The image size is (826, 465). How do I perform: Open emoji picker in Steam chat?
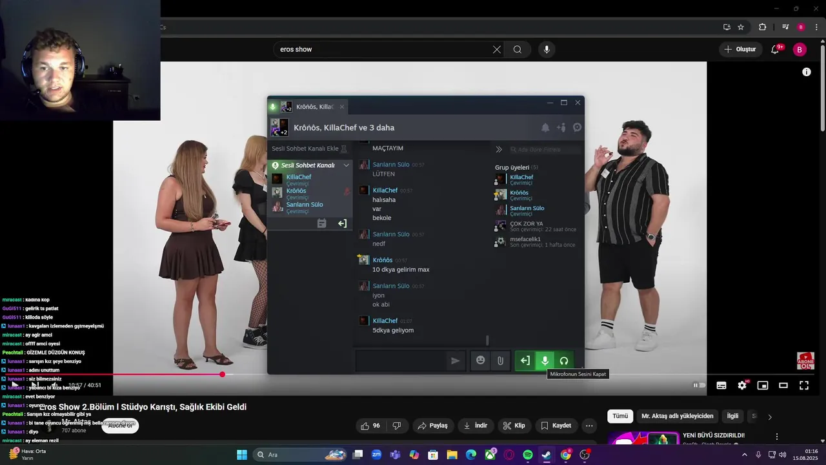tap(480, 360)
